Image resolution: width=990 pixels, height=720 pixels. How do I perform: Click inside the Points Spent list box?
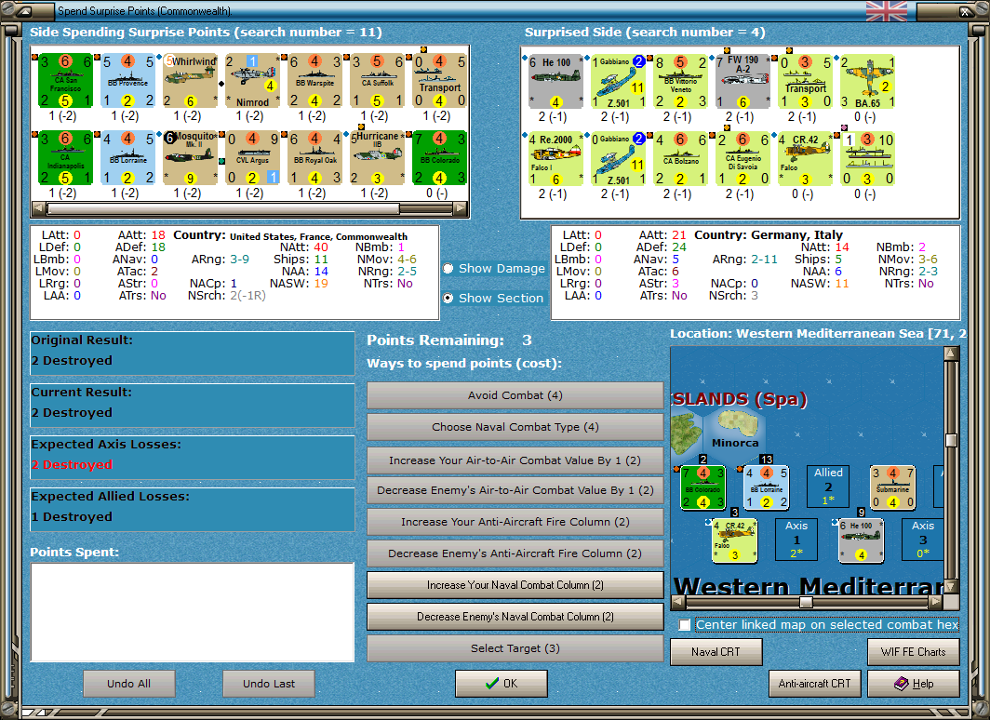[x=193, y=612]
